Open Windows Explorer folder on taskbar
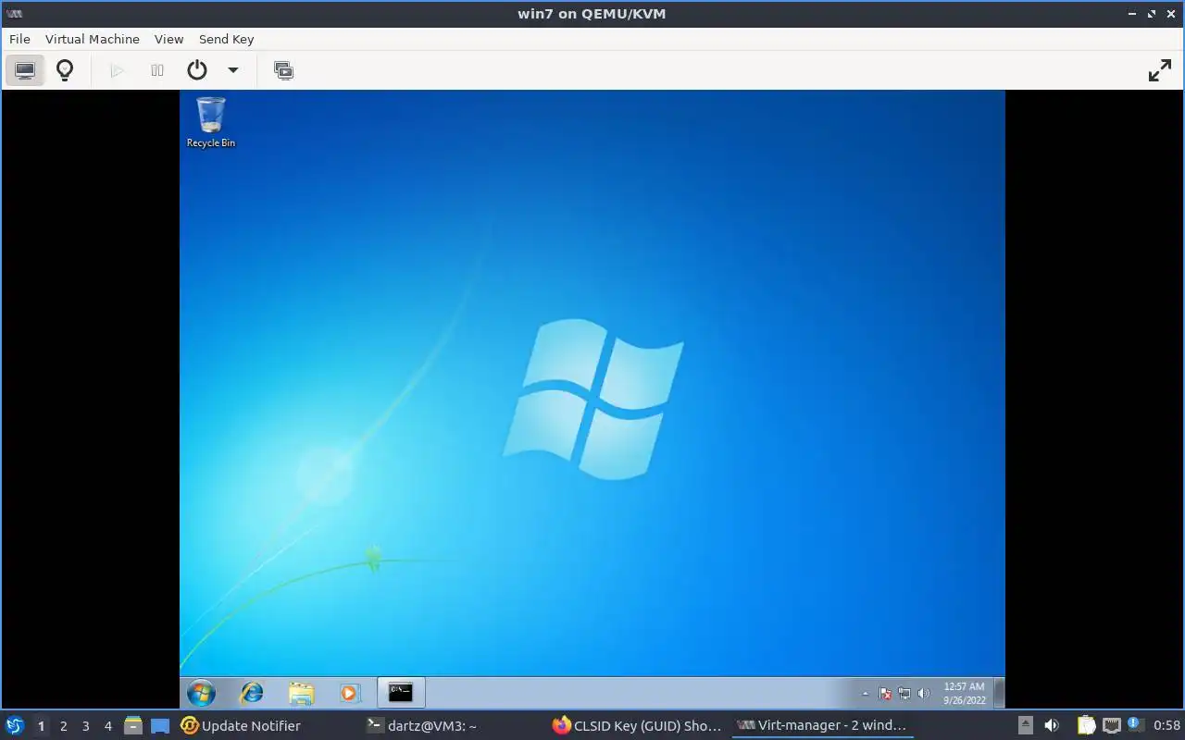The width and height of the screenshot is (1185, 740). pos(301,692)
